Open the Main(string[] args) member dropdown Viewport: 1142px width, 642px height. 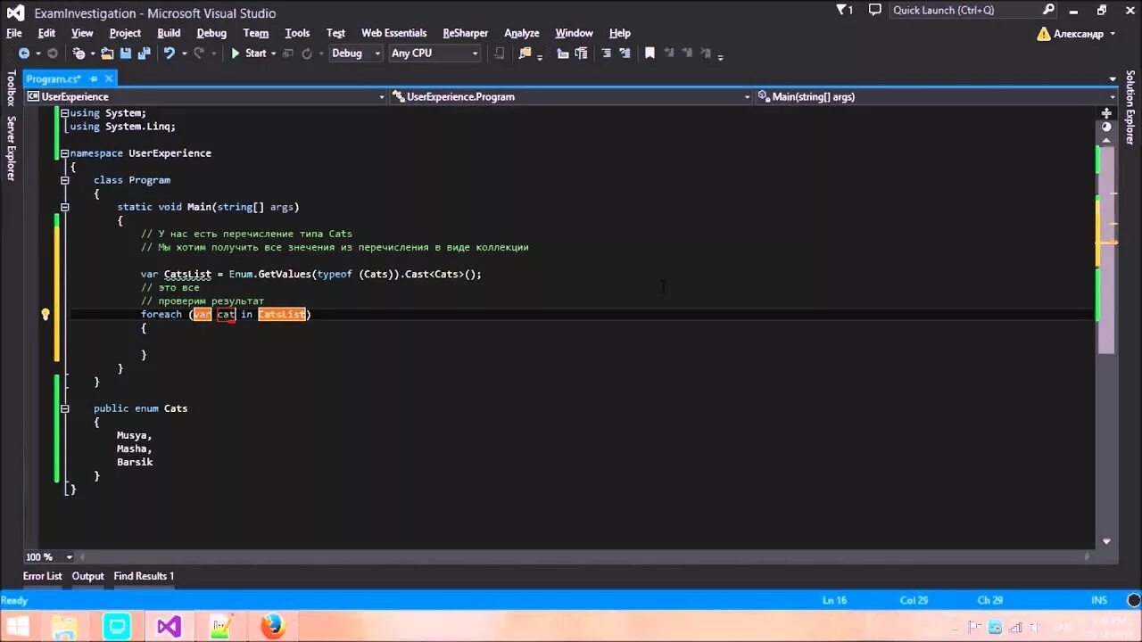(x=937, y=96)
